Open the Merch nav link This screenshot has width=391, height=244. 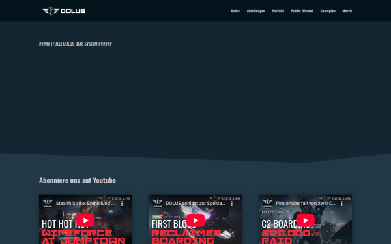[347, 11]
